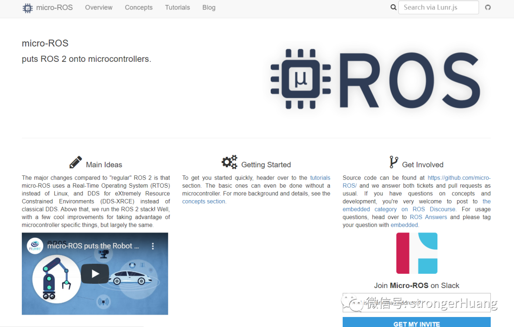Open the tutorials link in Getting Started text
This screenshot has height=327, width=514.
click(320, 177)
